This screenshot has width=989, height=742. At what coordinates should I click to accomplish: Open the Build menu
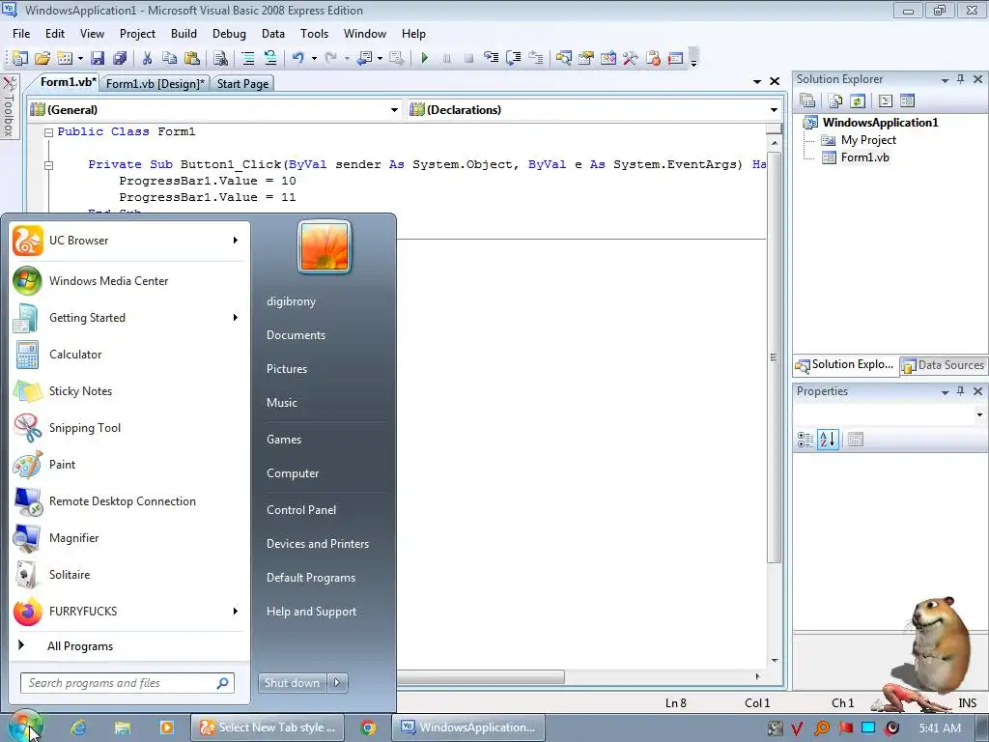[x=184, y=34]
